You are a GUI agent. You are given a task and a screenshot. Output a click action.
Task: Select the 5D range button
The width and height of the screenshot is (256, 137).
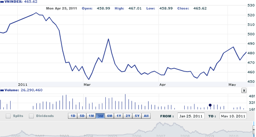(82, 116)
